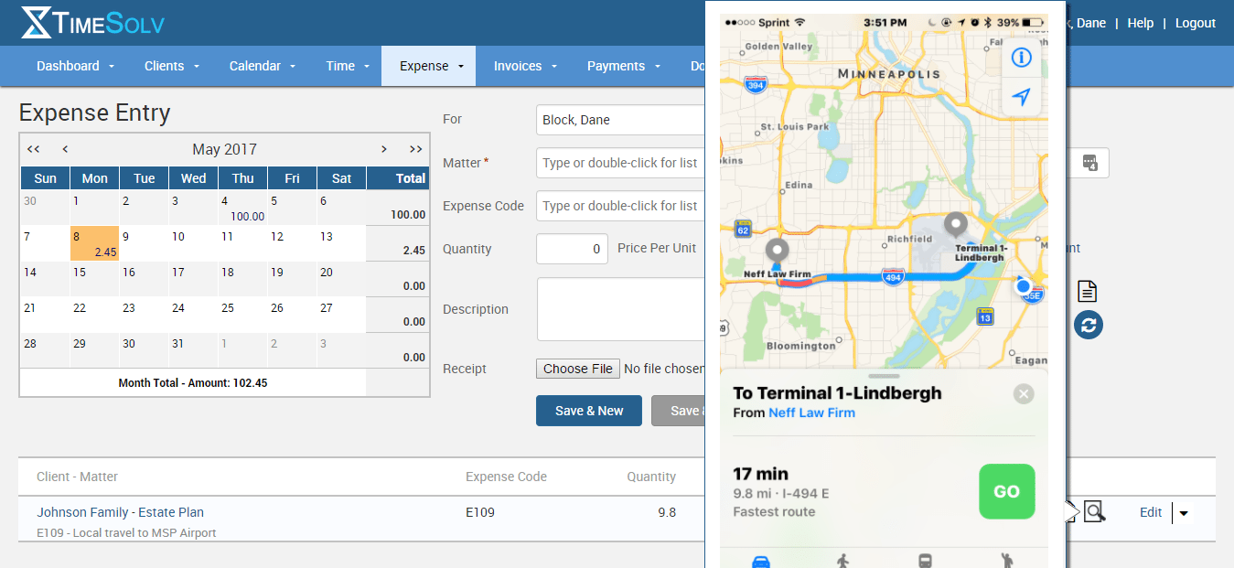Jump back a year with << arrow
The image size is (1234, 568).
click(x=33, y=149)
